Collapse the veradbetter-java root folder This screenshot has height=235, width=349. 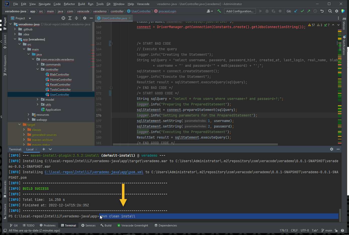(11, 24)
